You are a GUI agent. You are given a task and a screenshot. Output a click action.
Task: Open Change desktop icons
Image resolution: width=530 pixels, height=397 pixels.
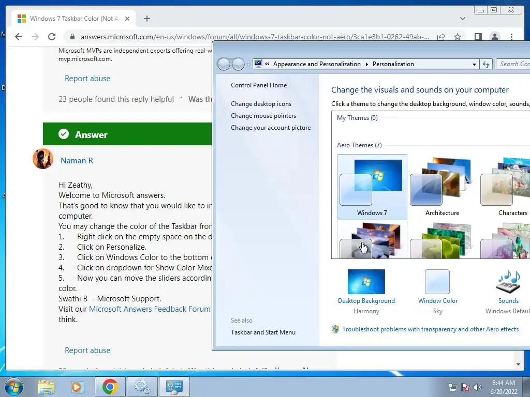click(261, 104)
